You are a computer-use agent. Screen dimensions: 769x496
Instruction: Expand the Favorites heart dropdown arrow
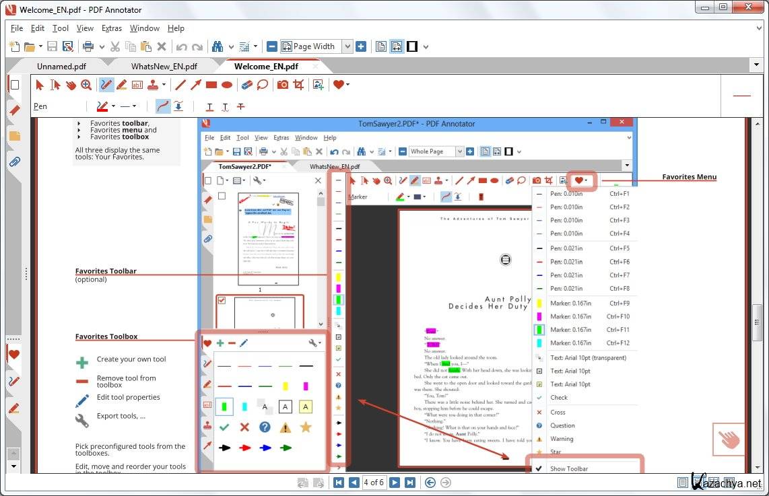[347, 85]
